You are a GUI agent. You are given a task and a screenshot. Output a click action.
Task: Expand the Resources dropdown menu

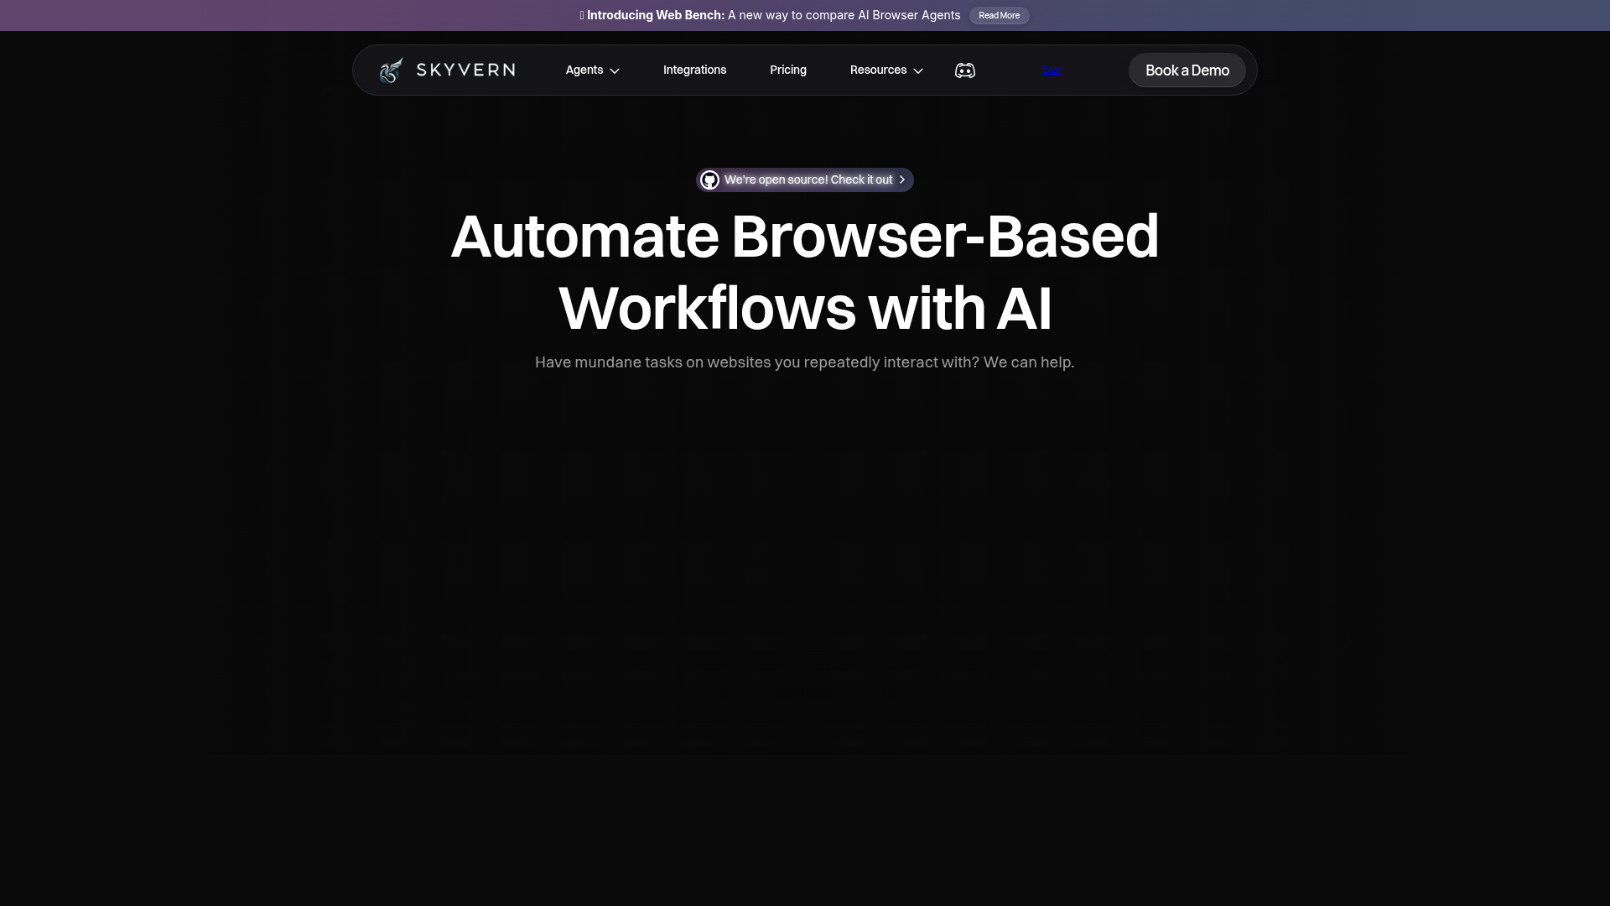pyautogui.click(x=878, y=70)
